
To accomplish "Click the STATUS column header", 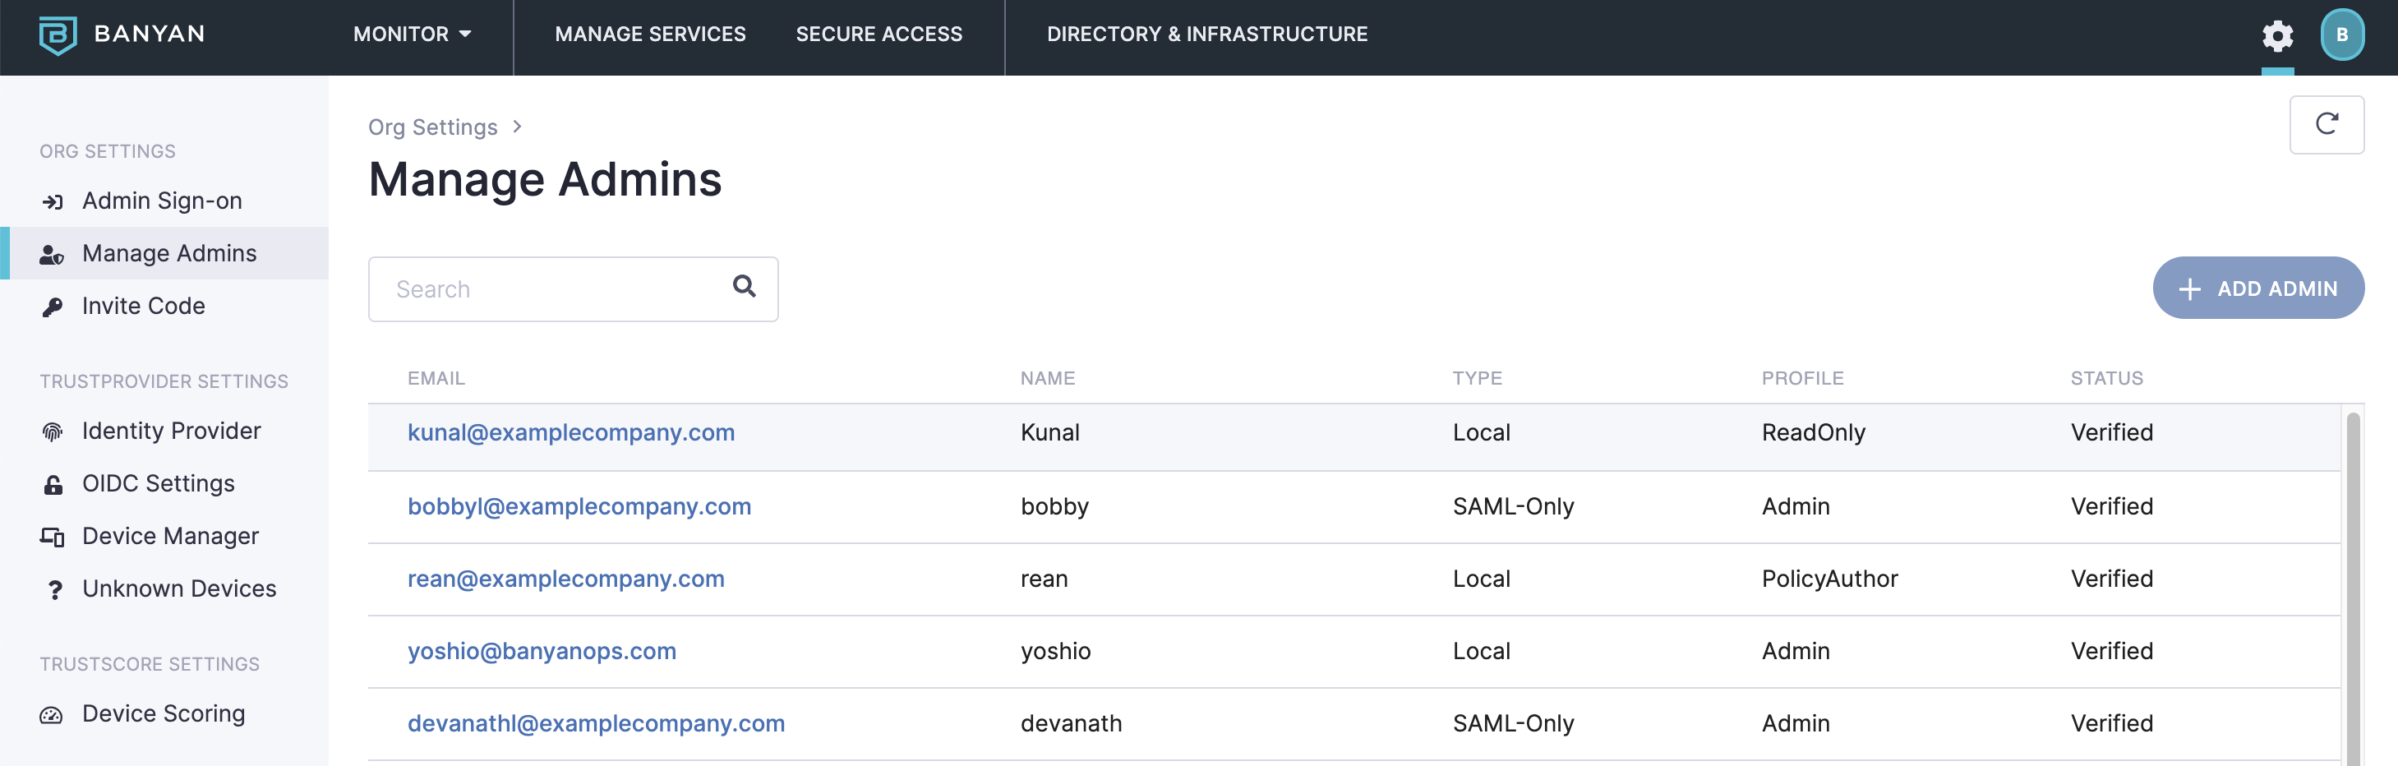I will click(x=2105, y=379).
